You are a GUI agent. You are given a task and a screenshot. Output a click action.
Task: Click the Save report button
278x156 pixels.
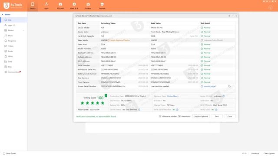point(217,117)
